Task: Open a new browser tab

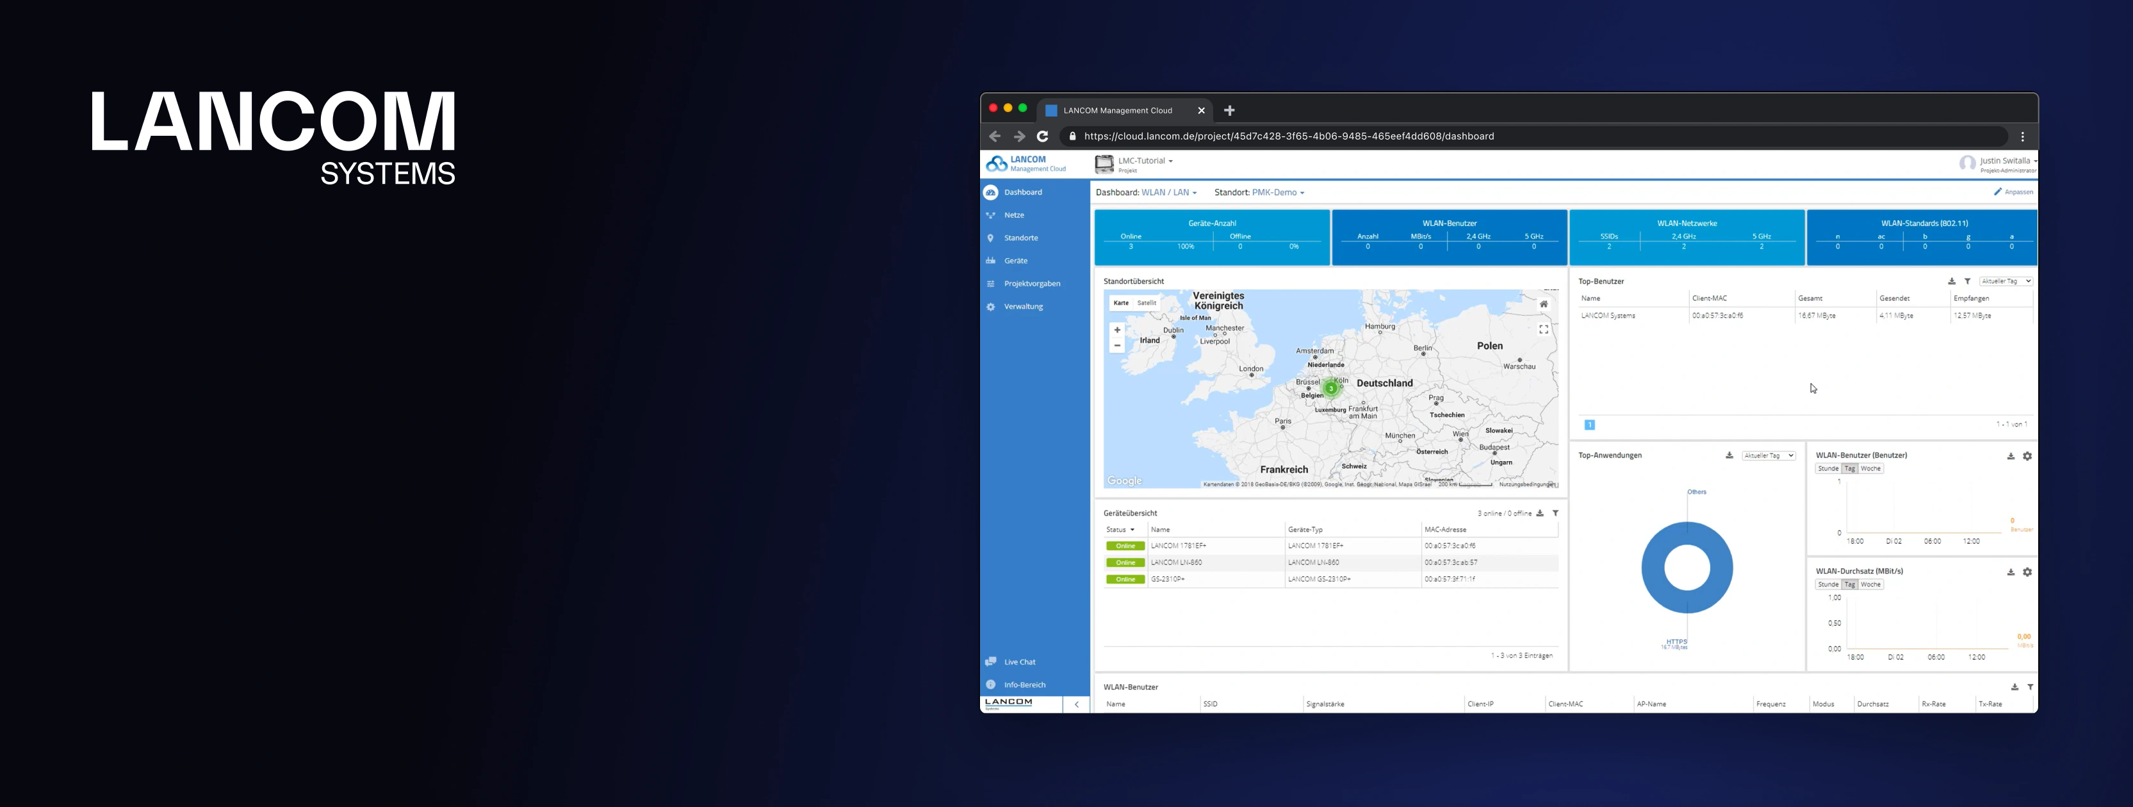Action: pos(1230,110)
